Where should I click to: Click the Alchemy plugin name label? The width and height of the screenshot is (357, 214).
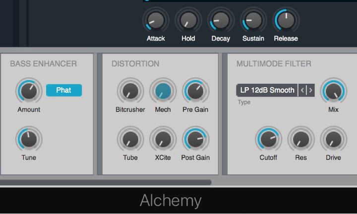[x=171, y=201]
